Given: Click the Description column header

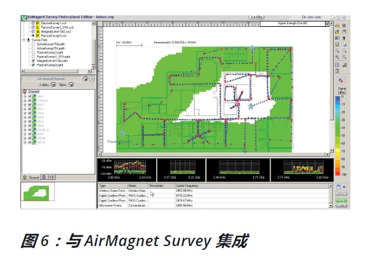Looking at the screenshot, I should click(x=161, y=186).
